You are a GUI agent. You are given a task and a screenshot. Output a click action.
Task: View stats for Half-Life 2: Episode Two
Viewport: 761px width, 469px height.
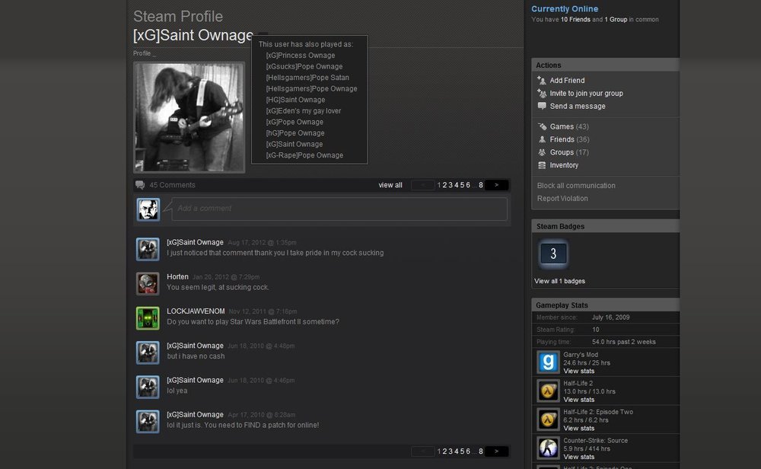(x=578, y=428)
